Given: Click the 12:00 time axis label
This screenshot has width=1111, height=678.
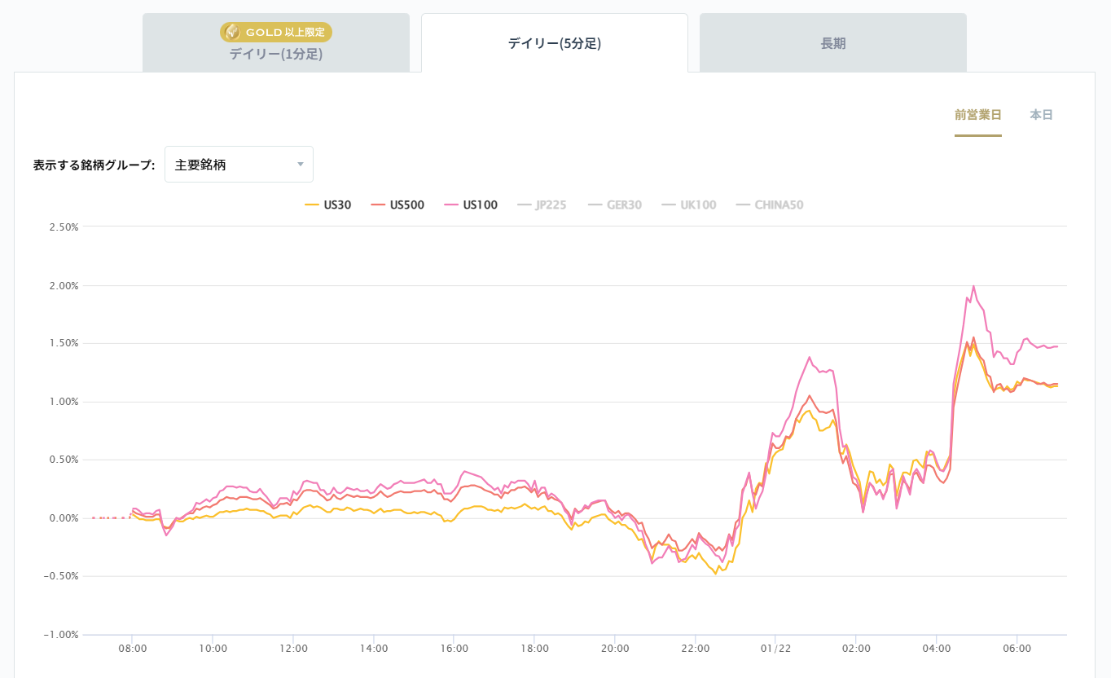Looking at the screenshot, I should [292, 649].
